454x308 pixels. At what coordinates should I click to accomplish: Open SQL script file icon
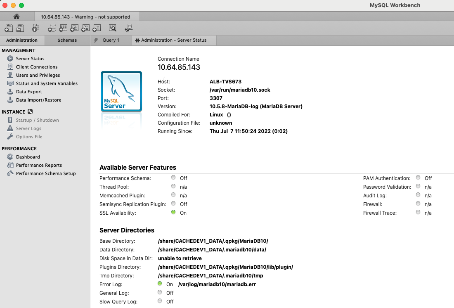(x=20, y=28)
